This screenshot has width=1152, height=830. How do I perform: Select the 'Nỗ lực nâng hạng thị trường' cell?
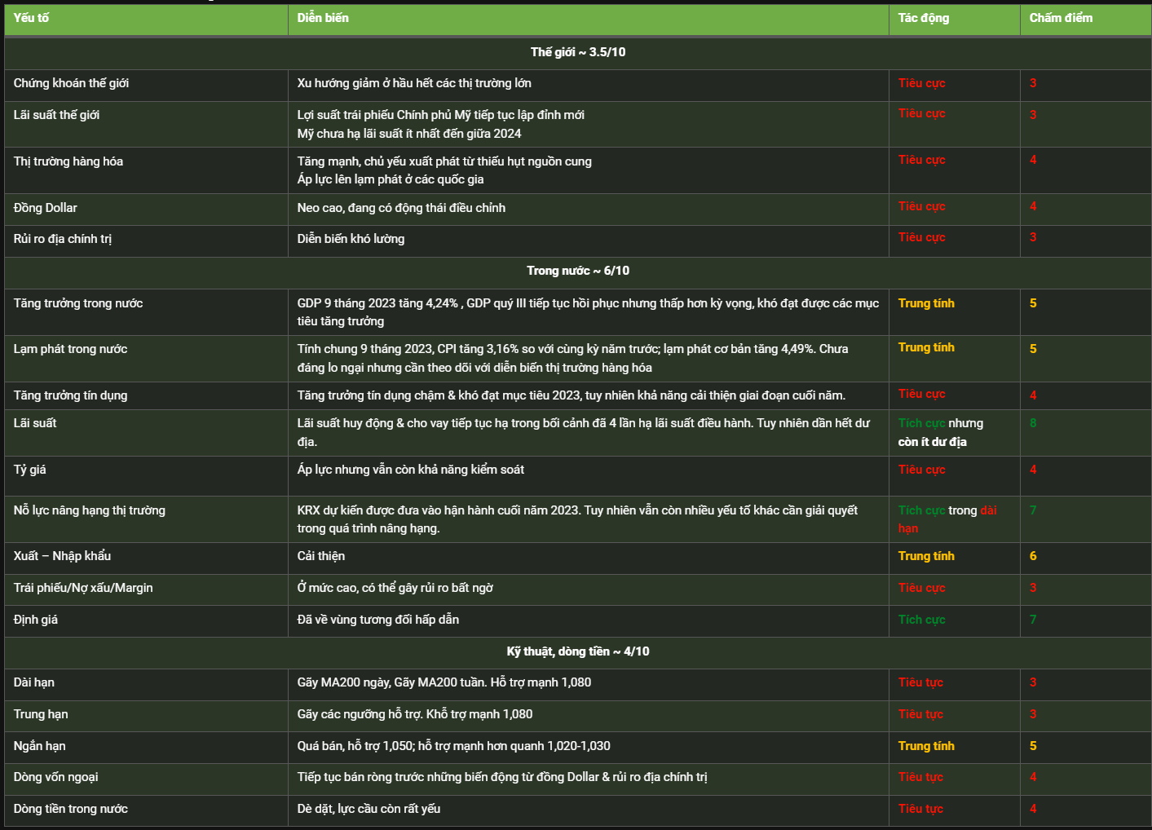(x=146, y=519)
